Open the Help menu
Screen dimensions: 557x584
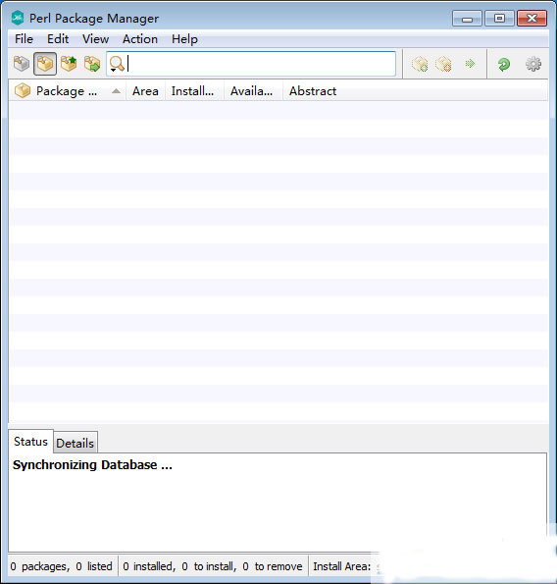[184, 39]
